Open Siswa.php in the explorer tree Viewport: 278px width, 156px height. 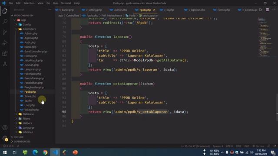coord(30,96)
